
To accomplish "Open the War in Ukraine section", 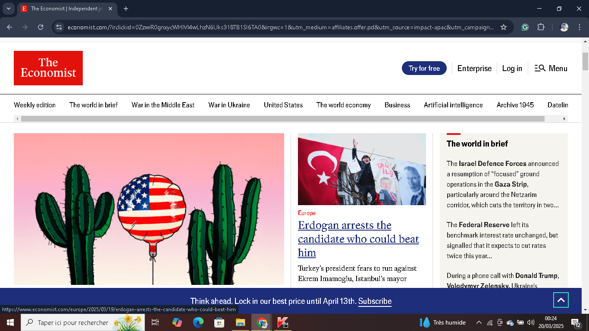I will coord(229,105).
